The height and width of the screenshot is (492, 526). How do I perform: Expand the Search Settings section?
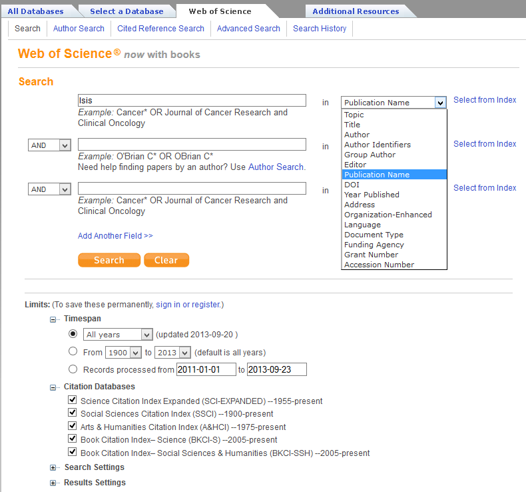(x=53, y=467)
